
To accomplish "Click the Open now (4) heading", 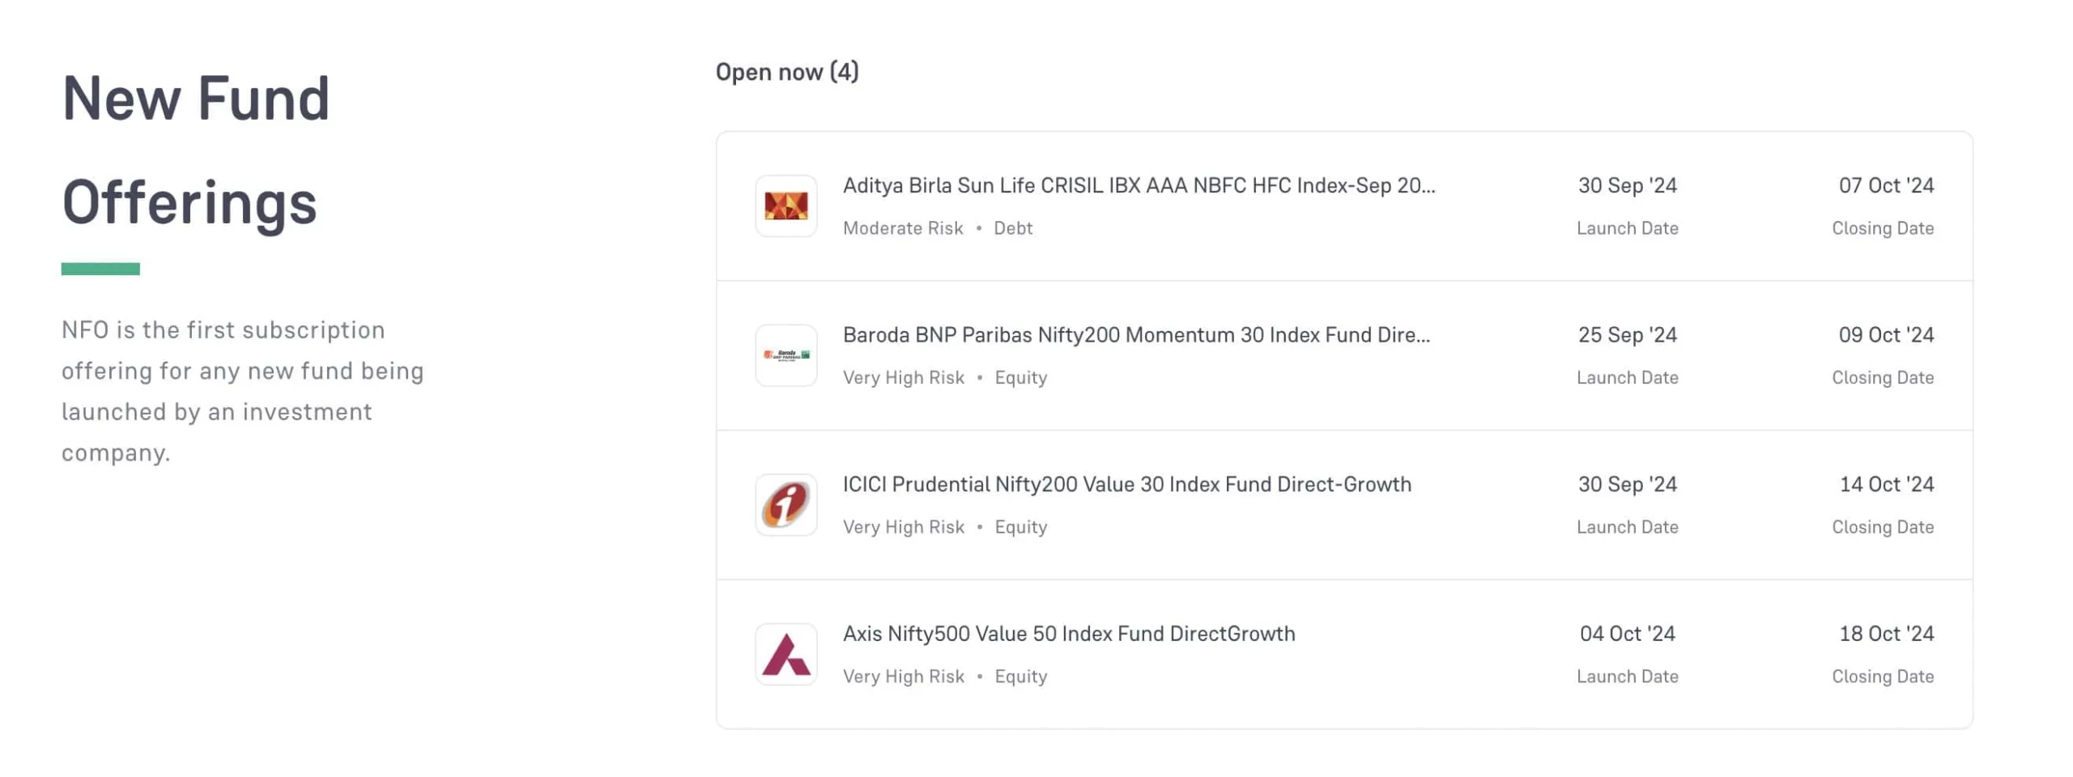I will [786, 72].
